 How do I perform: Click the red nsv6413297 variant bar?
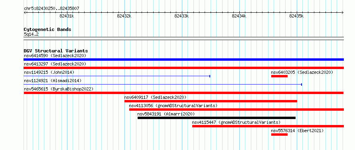[183, 68]
